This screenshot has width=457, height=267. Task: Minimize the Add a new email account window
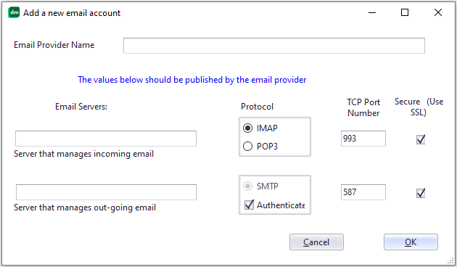coord(372,12)
